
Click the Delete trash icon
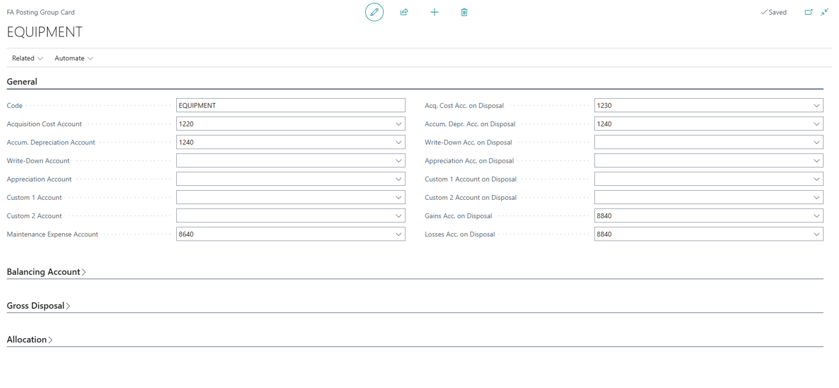[x=464, y=12]
